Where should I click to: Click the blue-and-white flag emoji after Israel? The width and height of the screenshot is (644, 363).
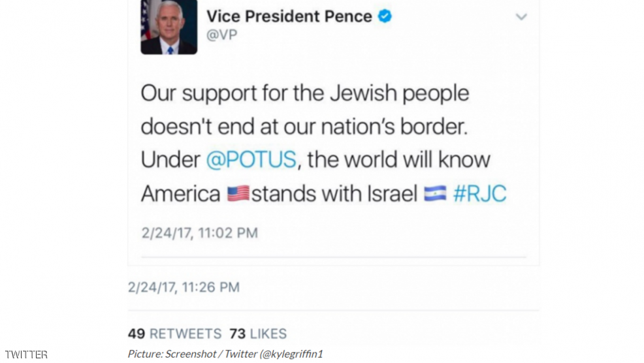click(435, 193)
